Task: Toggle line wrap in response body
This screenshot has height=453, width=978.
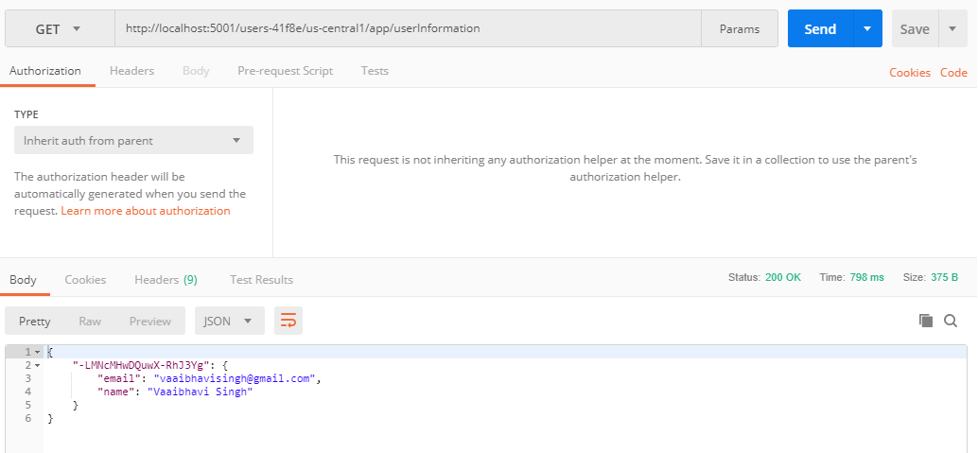Action: (288, 321)
